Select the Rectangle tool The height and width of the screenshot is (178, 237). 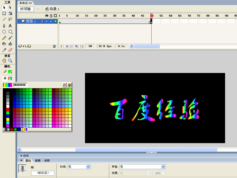point(10,31)
